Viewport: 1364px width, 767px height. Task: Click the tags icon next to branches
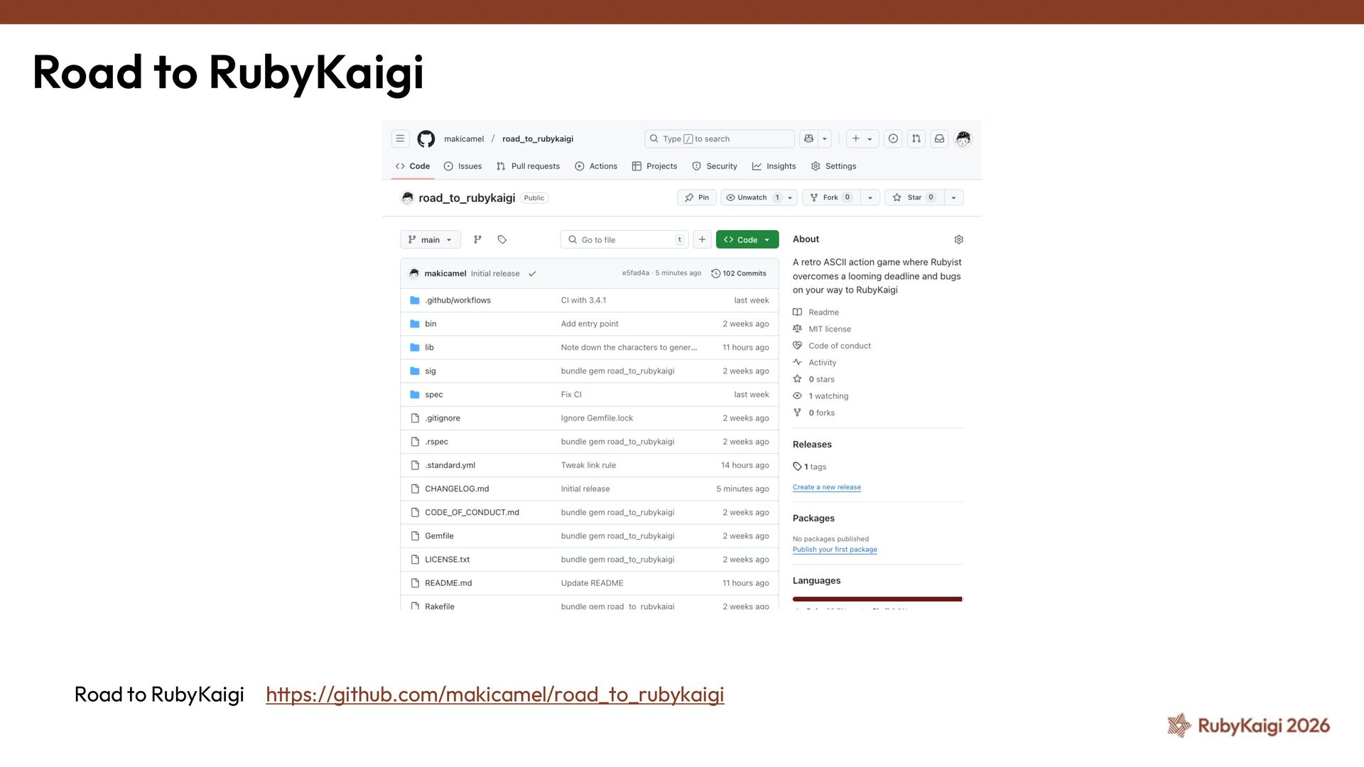tap(502, 240)
